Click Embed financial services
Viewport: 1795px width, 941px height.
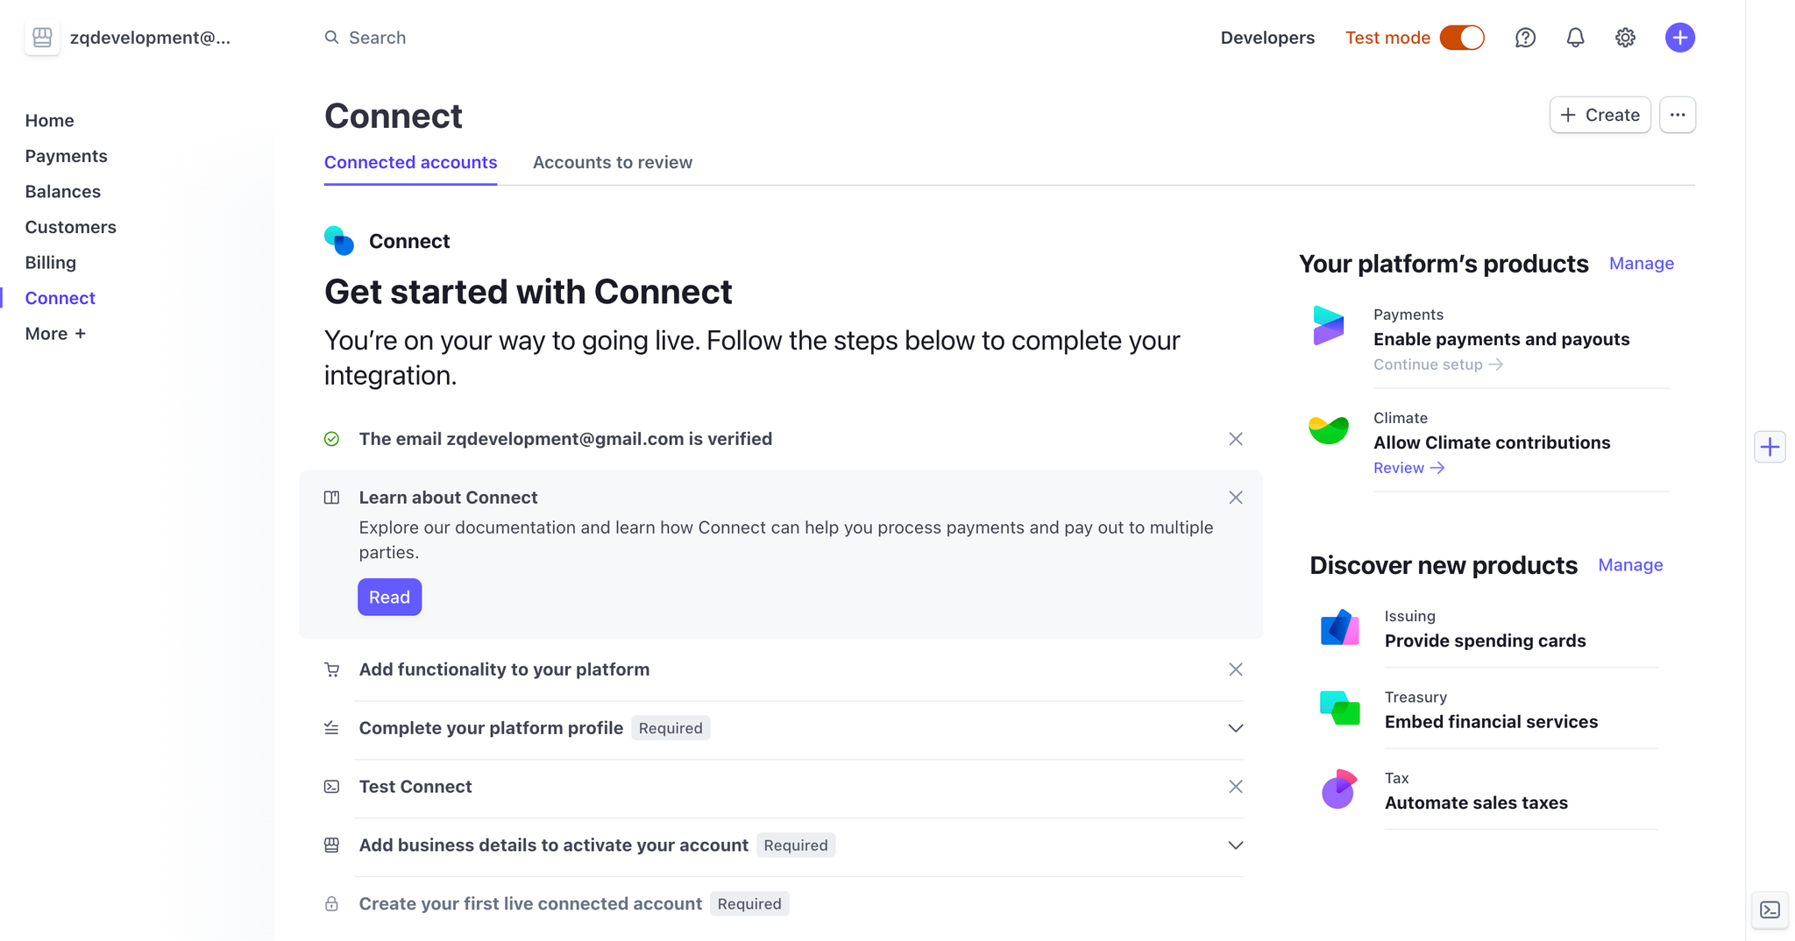point(1491,722)
